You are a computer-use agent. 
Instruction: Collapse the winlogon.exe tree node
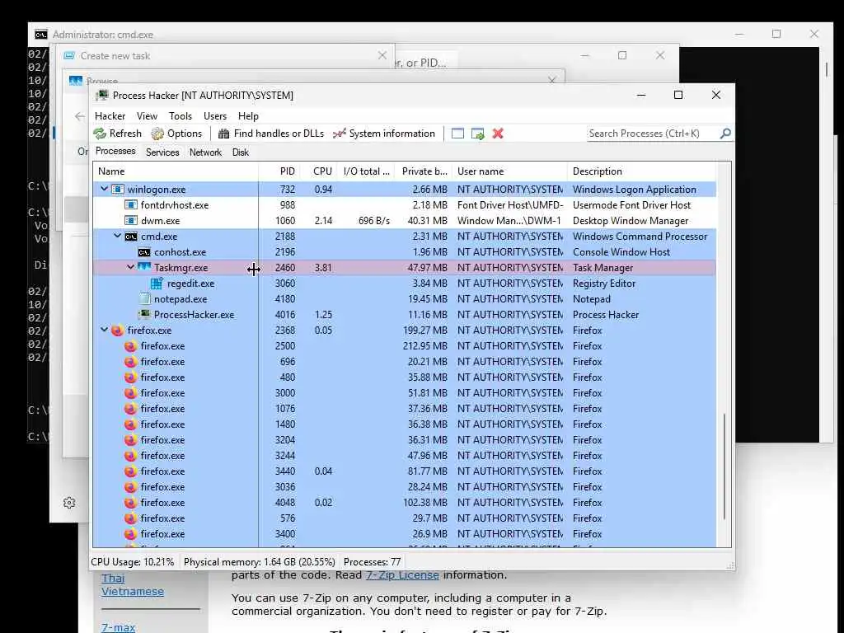pyautogui.click(x=105, y=189)
